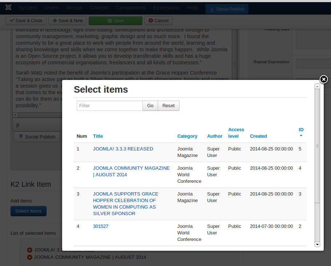Select item JOOMLA! 3.3.3 RELEASED
Viewport: 331px width, 266px height.
123,149
